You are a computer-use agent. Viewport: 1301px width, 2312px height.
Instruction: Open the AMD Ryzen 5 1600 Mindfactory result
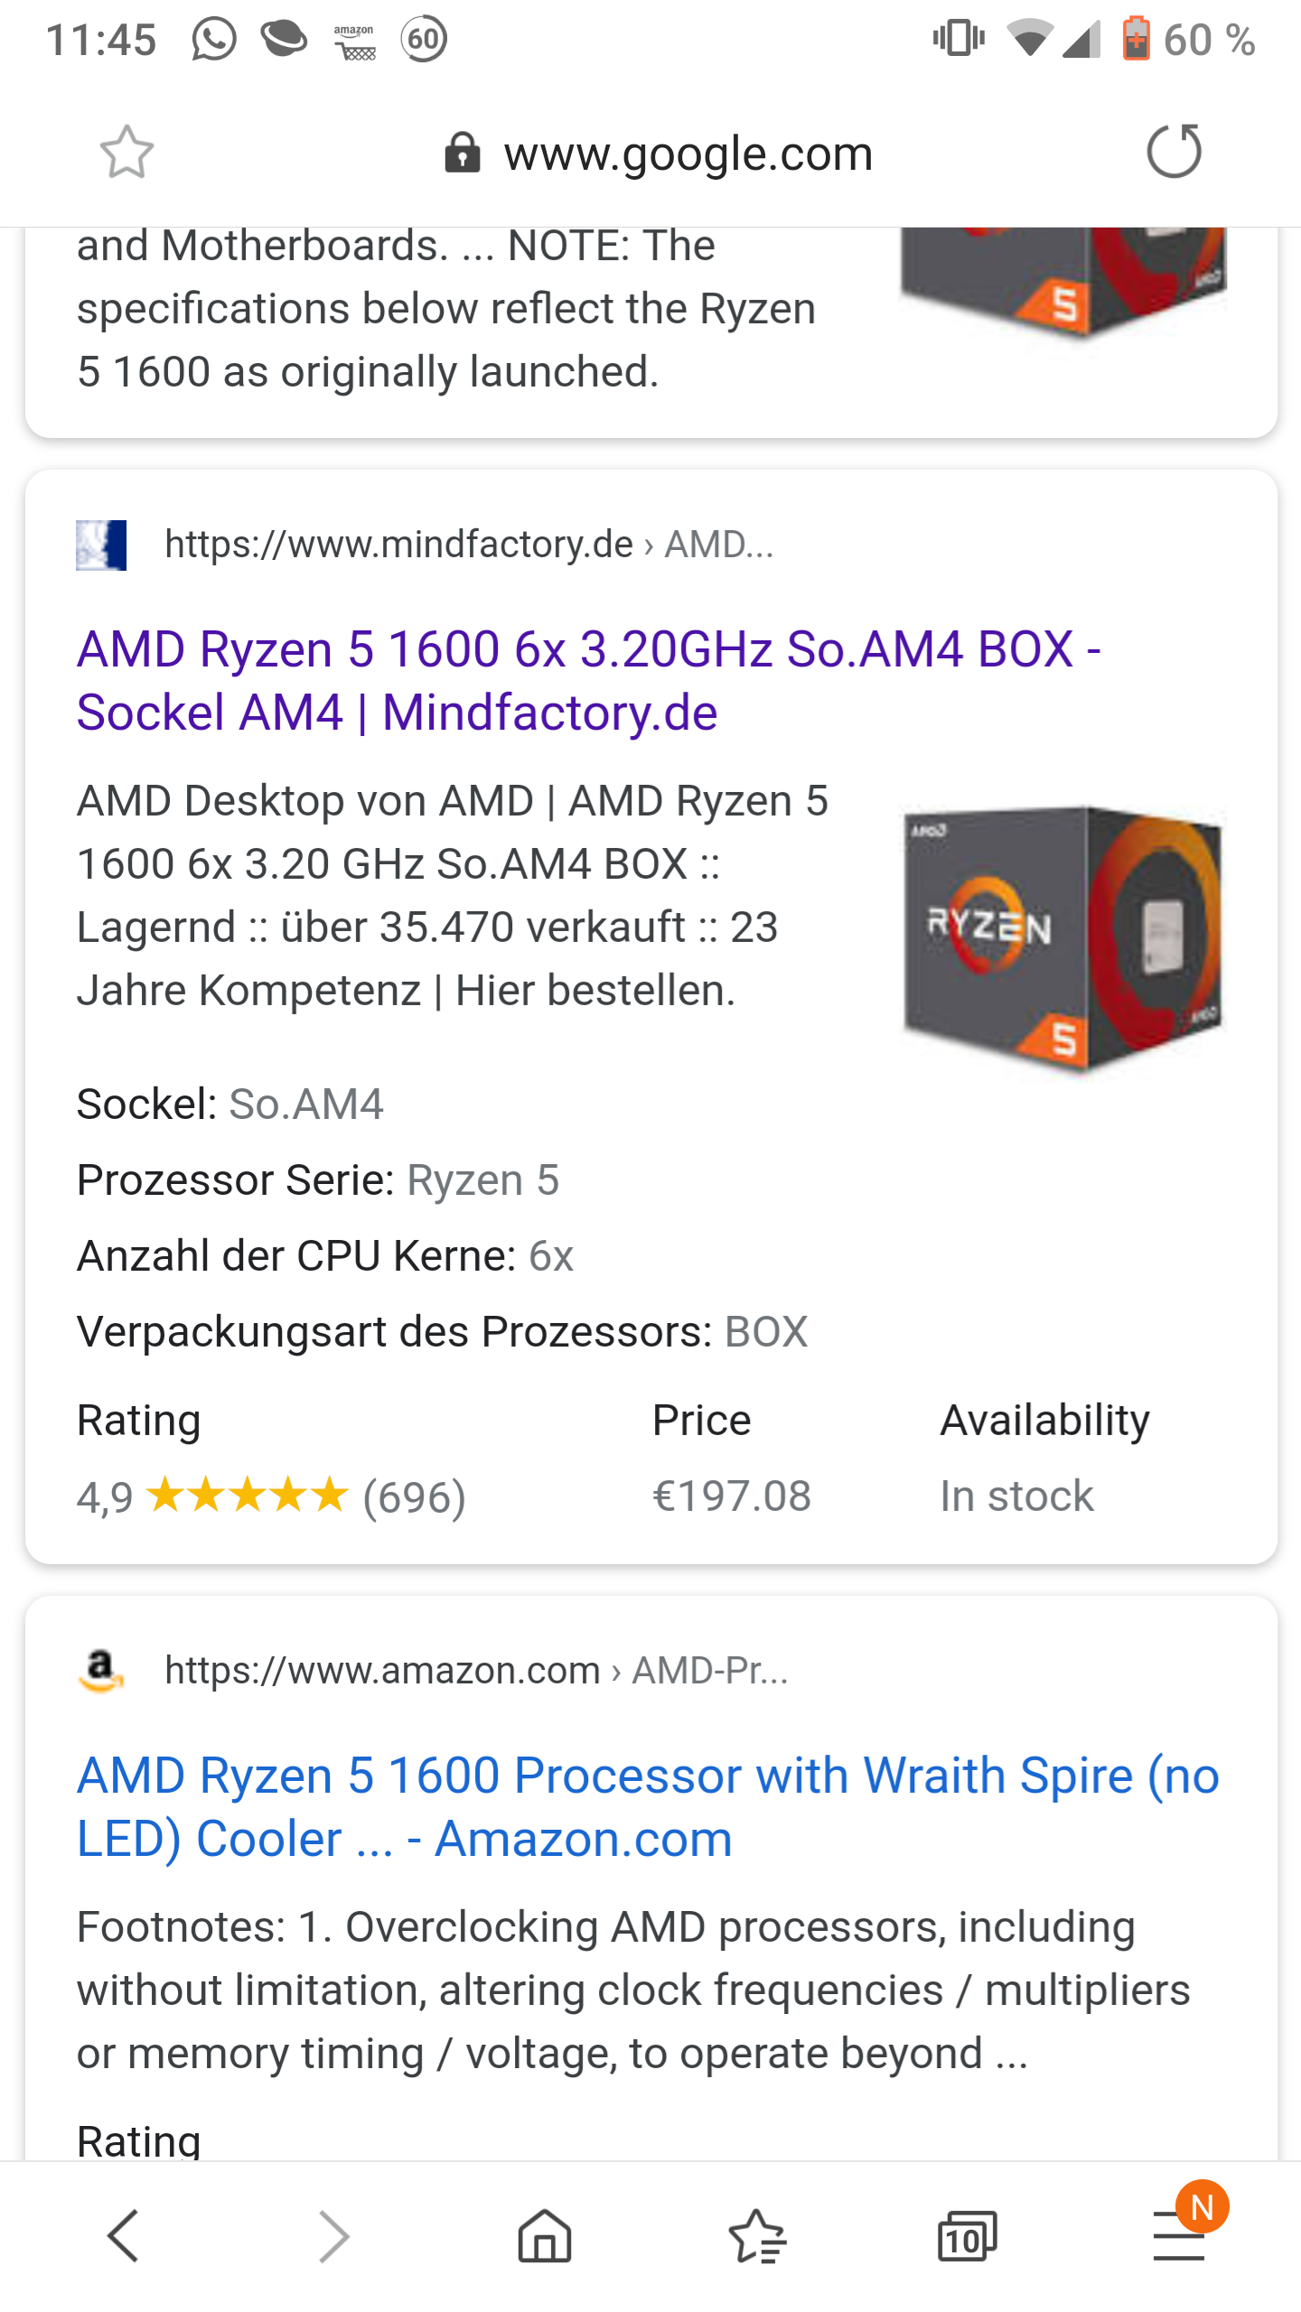coord(587,682)
